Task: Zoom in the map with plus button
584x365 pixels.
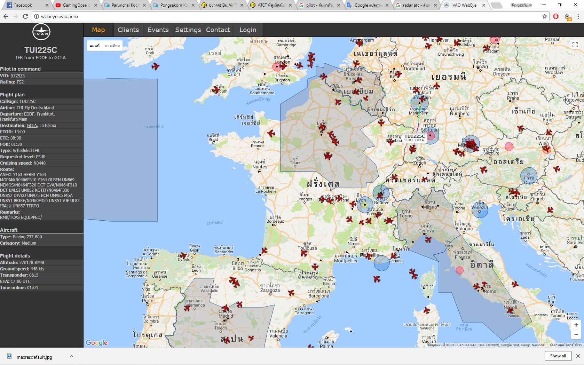Action: (576, 325)
